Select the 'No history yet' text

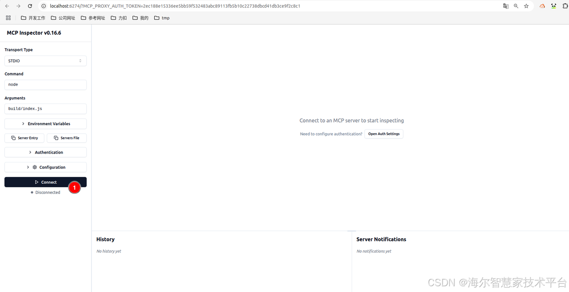(109, 251)
